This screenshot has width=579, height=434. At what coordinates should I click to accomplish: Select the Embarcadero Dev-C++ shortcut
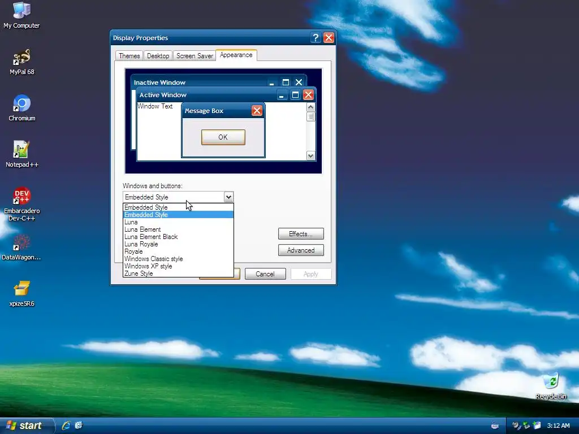pyautogui.click(x=22, y=204)
